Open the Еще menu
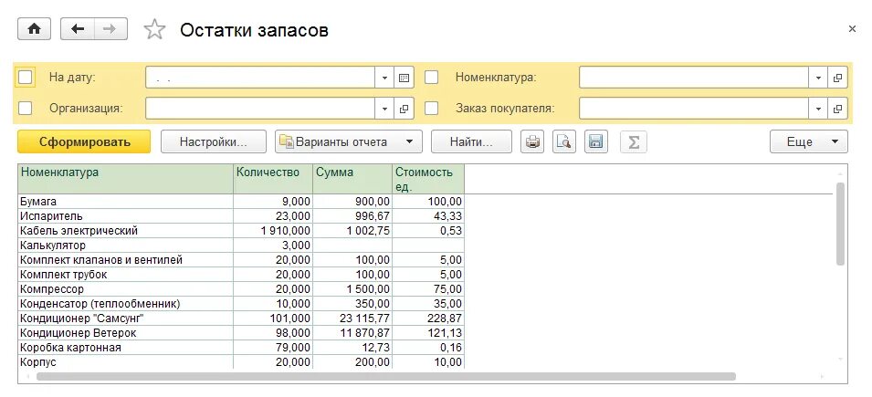Screen dimensions: 872x397 pos(809,141)
